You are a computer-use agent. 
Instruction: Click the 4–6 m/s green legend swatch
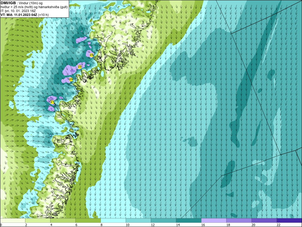click(63, 220)
